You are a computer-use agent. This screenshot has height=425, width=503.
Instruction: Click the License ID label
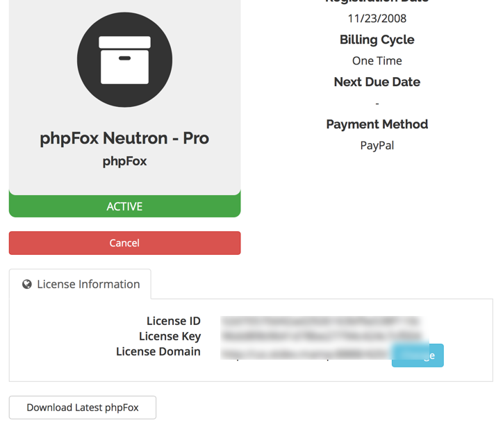click(173, 321)
